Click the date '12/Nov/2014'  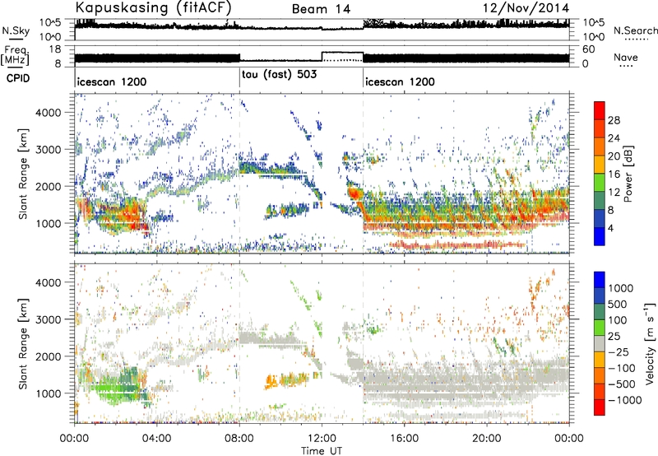(526, 8)
